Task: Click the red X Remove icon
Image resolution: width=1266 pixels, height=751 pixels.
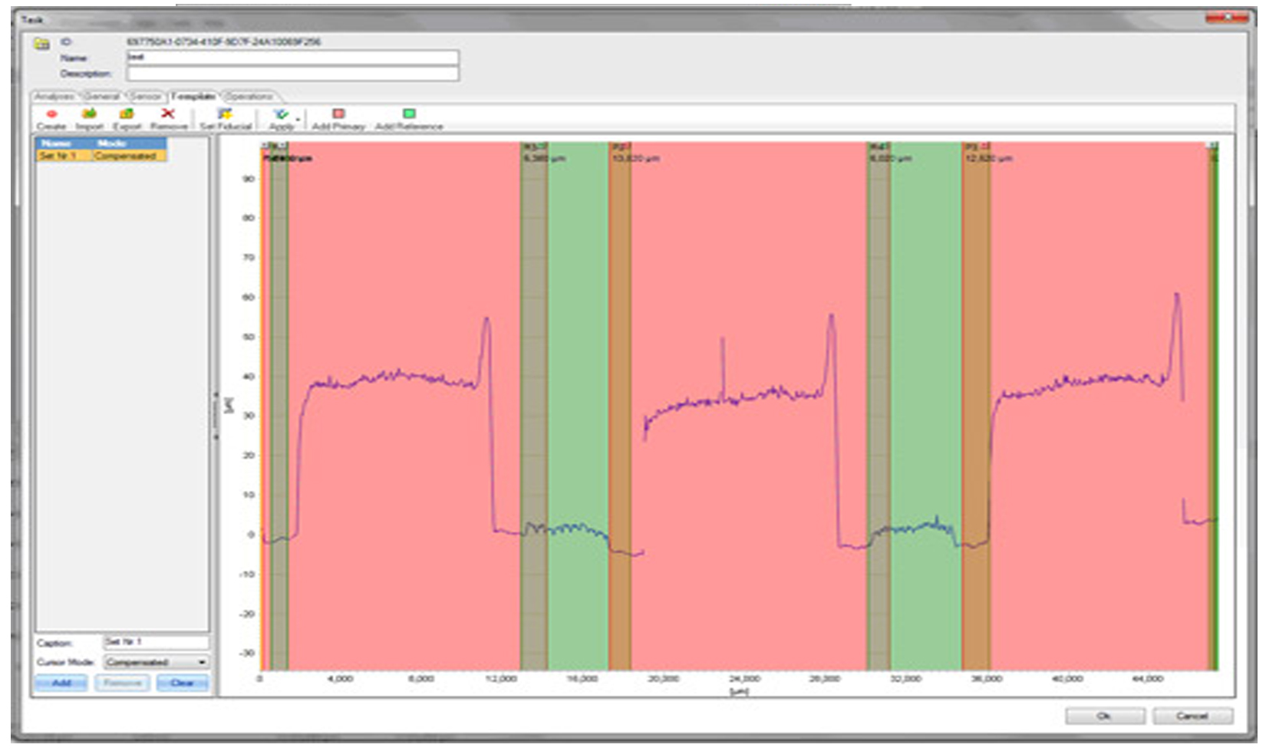Action: tap(168, 114)
